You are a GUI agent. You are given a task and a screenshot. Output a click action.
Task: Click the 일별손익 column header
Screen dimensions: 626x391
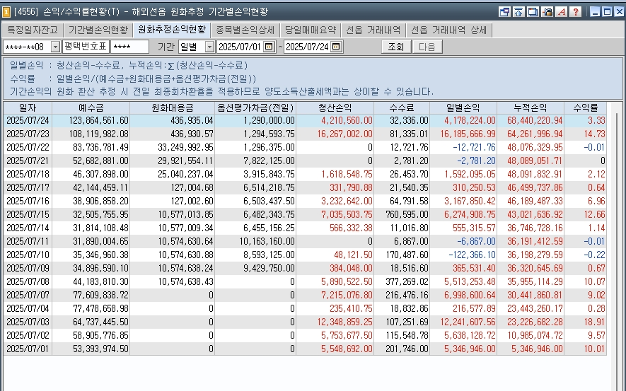pos(463,107)
